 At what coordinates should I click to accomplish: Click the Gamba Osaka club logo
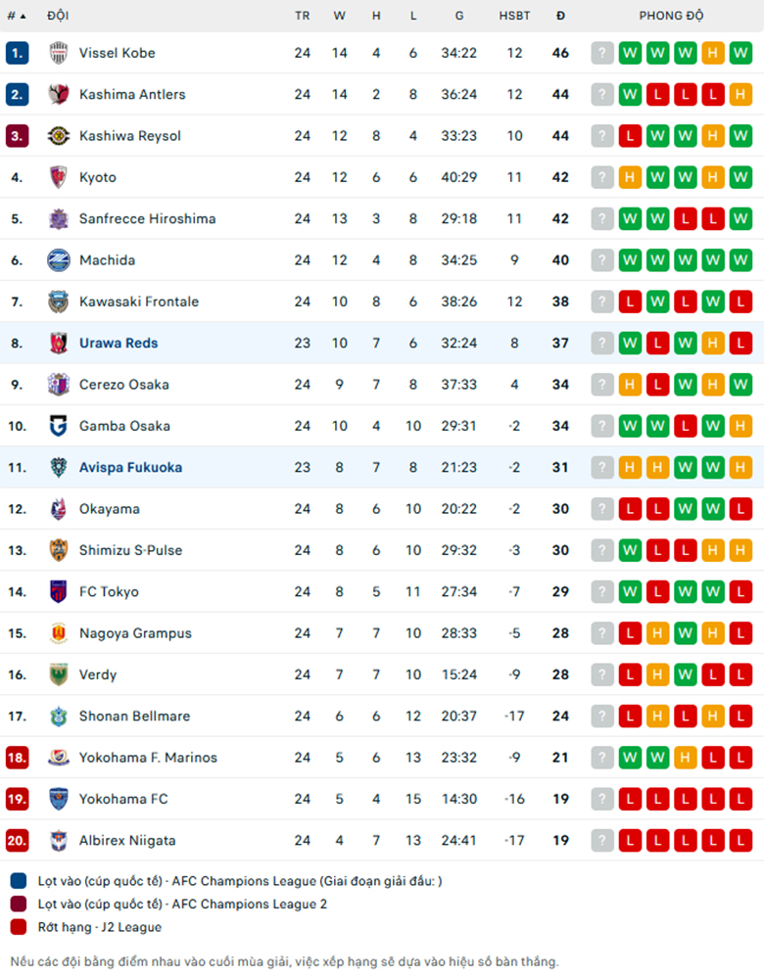pyautogui.click(x=59, y=426)
